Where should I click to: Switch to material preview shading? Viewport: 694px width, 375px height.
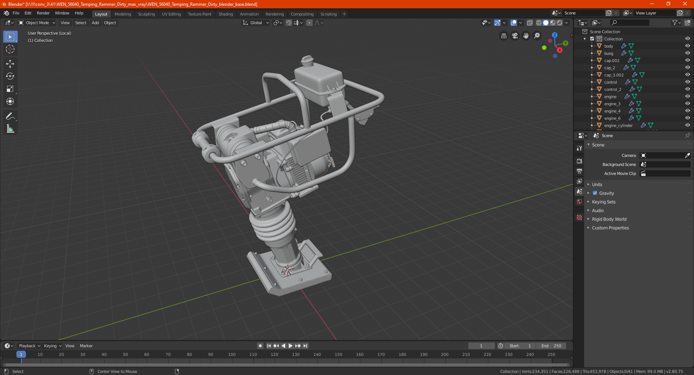pyautogui.click(x=553, y=23)
